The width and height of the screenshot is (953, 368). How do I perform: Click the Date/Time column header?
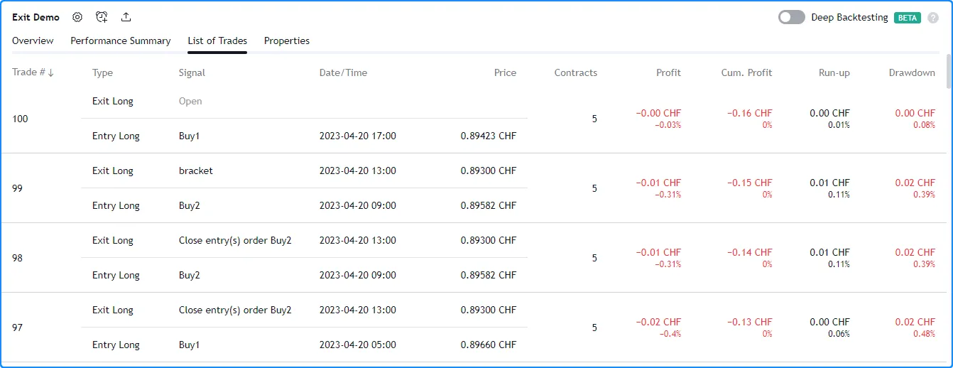point(343,72)
